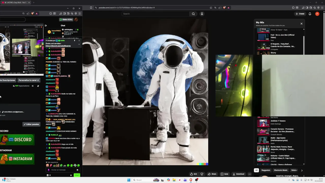Click the Create button on YouTube
The image size is (325, 183).
[x=300, y=14]
